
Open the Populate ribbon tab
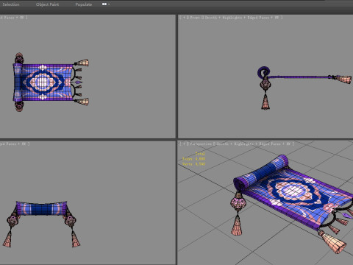(x=84, y=4)
